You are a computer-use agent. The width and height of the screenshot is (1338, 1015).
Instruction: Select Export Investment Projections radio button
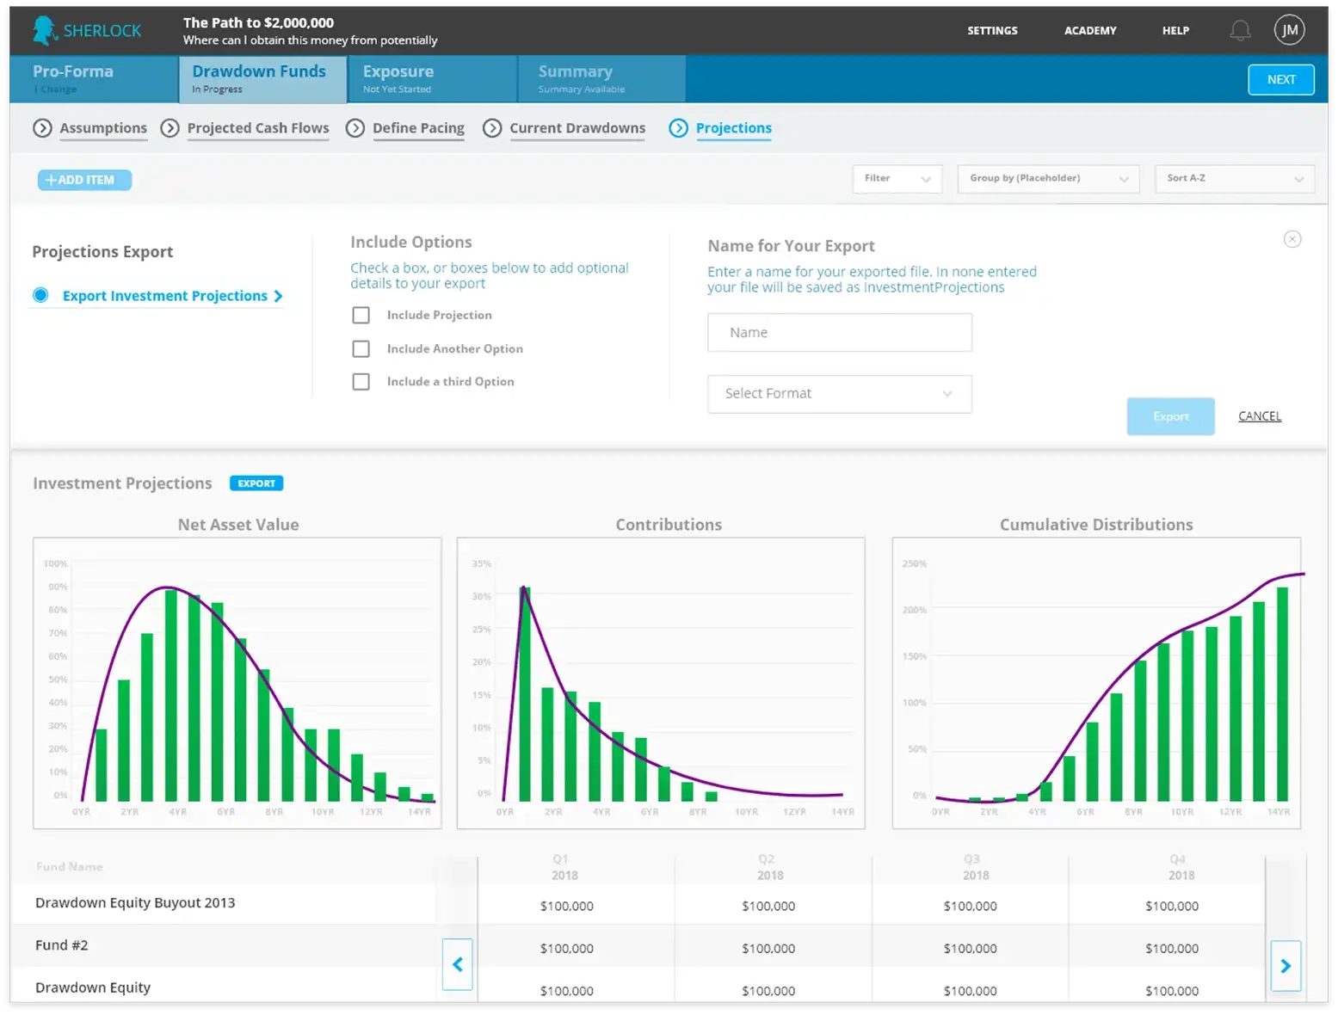pyautogui.click(x=40, y=296)
